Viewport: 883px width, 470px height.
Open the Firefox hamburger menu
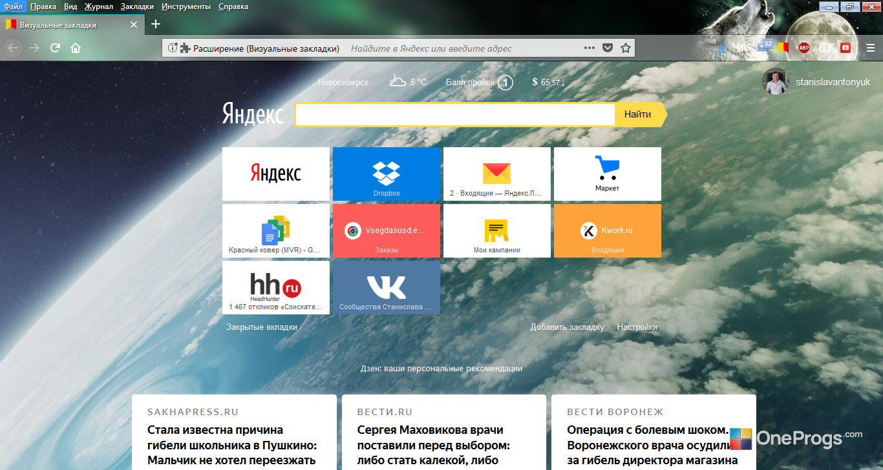(870, 48)
